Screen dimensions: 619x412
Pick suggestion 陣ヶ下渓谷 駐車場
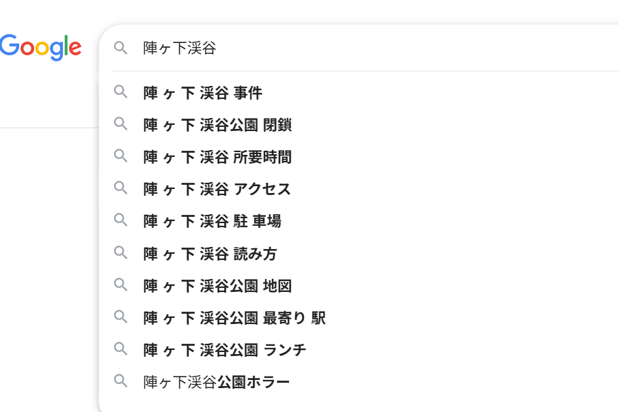[x=359, y=221]
